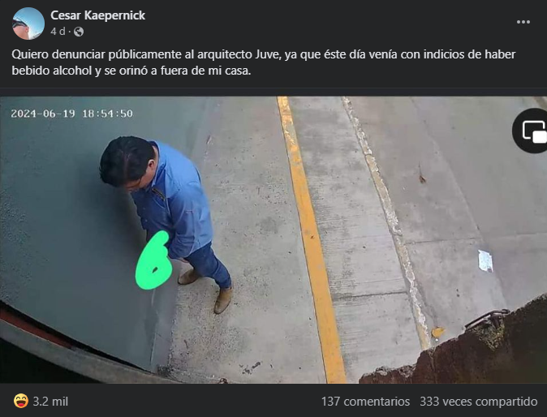Click the green number 6 sticker

pos(154,260)
